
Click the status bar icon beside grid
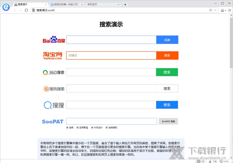(x=203, y=161)
